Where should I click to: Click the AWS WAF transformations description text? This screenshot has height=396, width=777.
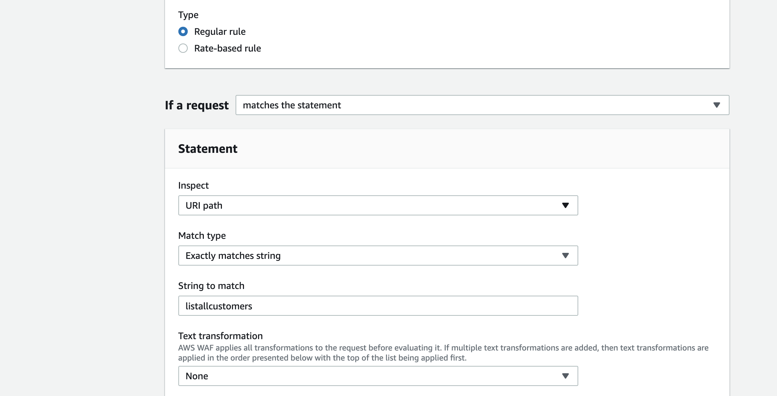click(x=443, y=353)
